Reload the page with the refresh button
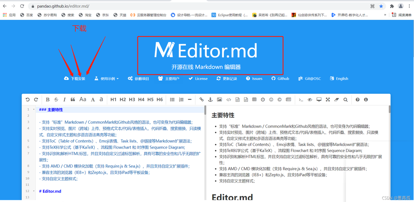The height and width of the screenshot is (202, 414). pos(22,6)
